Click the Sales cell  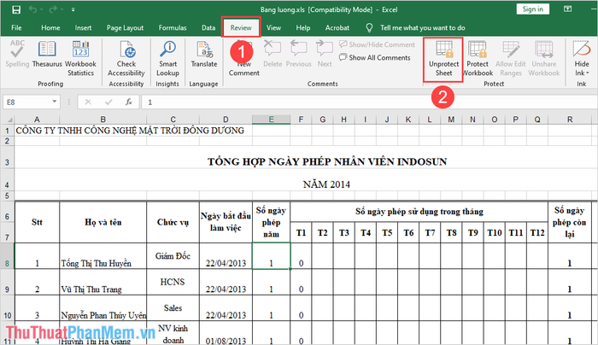pyautogui.click(x=173, y=307)
